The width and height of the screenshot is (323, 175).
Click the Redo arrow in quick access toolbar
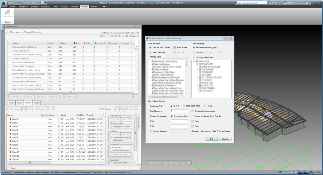[33, 3]
